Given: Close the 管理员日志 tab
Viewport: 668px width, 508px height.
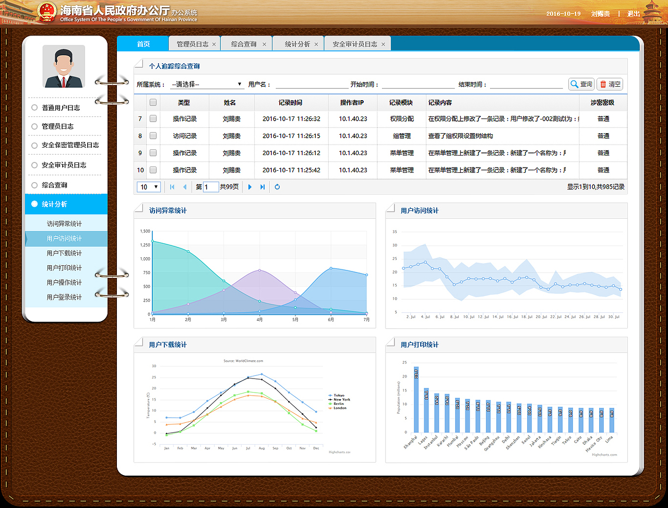Looking at the screenshot, I should 214,44.
